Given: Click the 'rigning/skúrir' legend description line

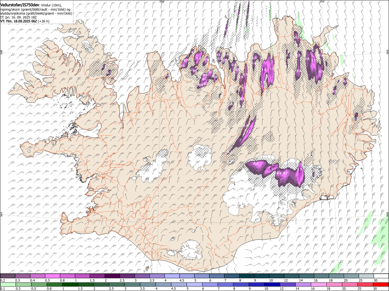Looking at the screenshot, I should click(35, 9).
